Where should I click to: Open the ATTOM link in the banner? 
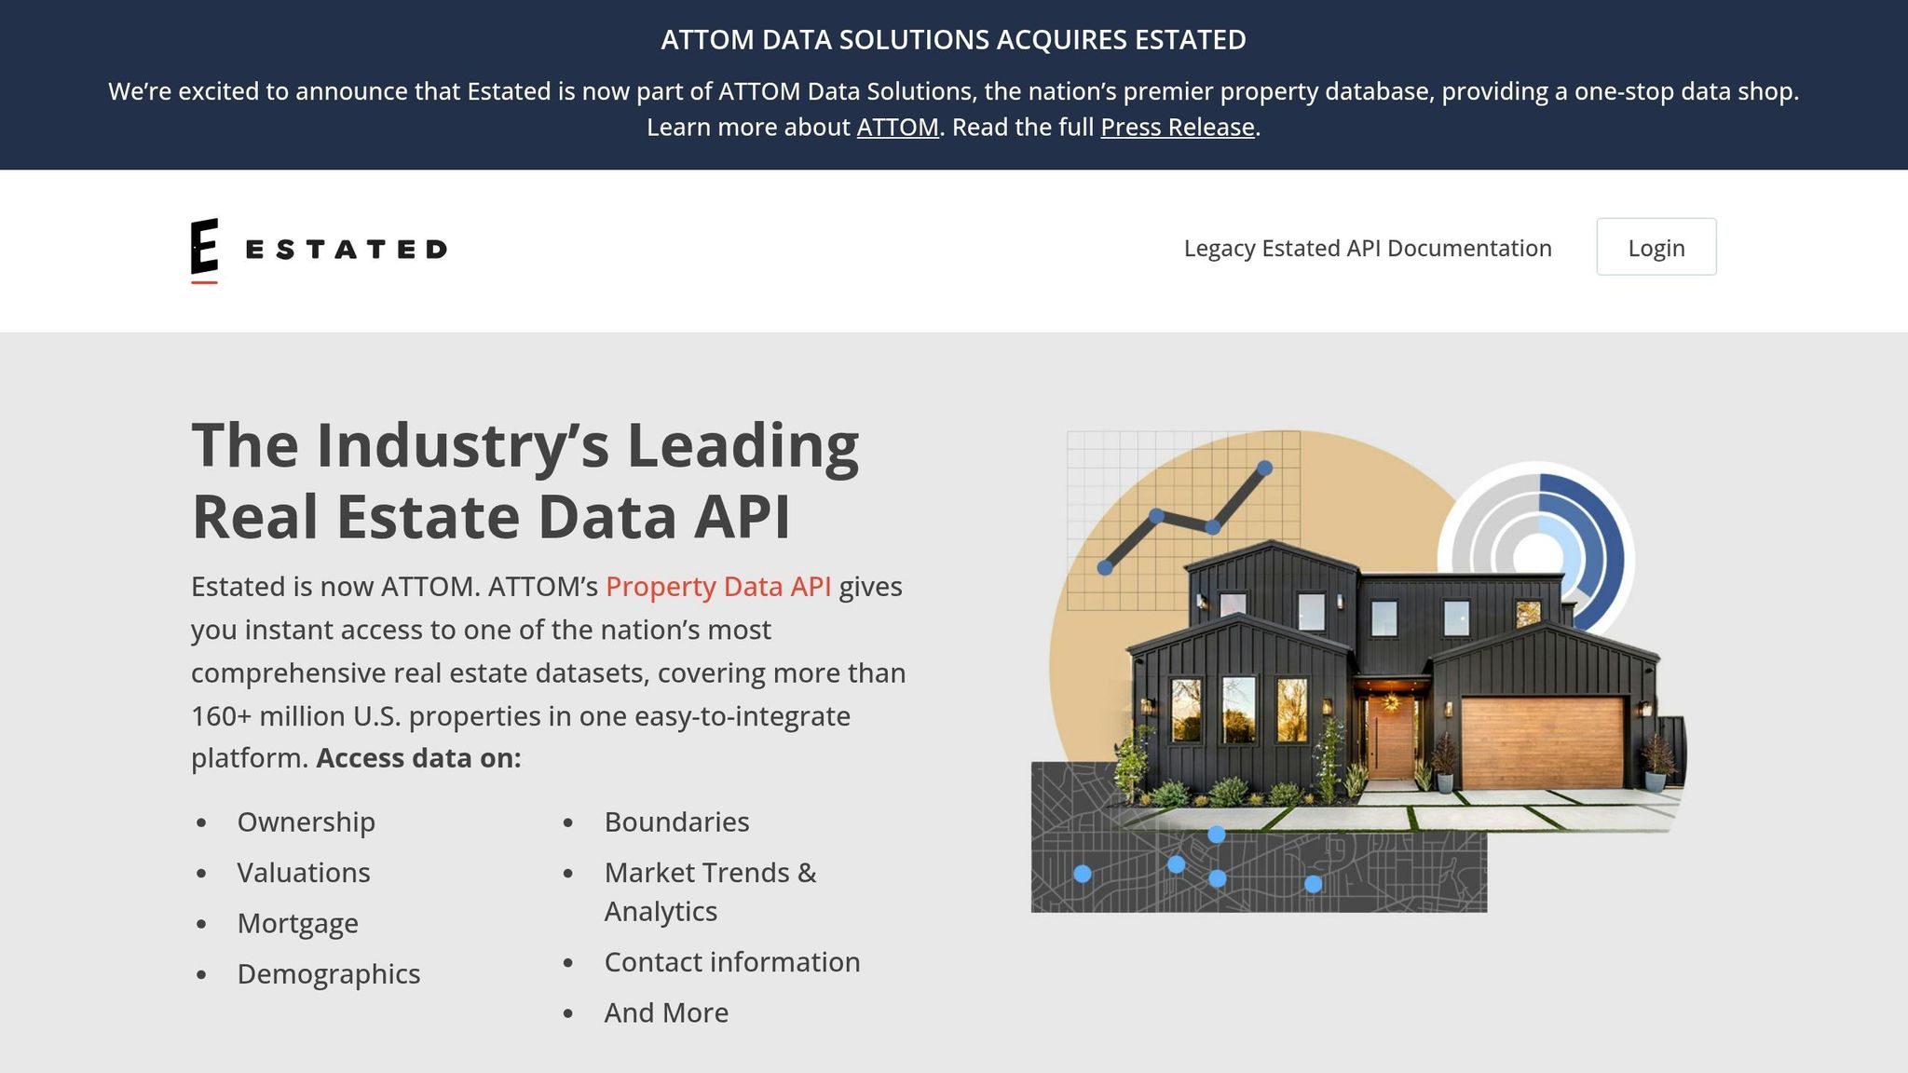tap(897, 127)
